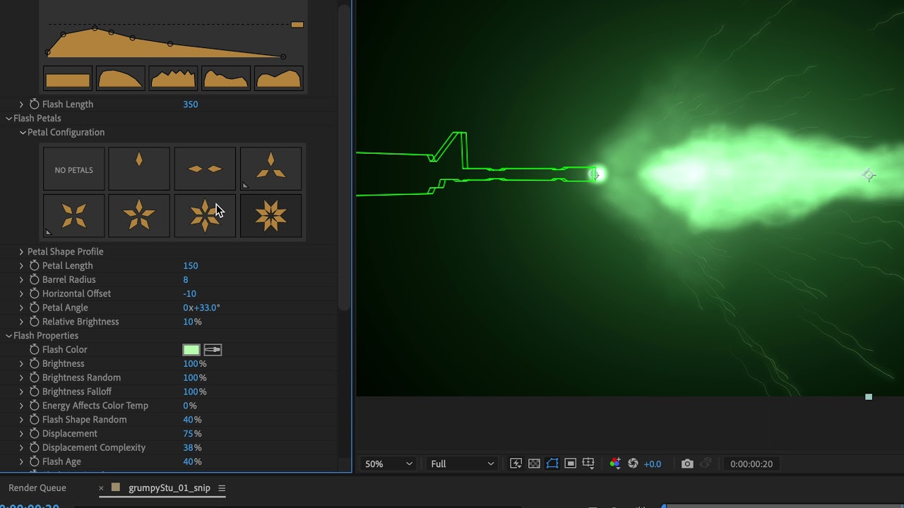Click the Reset Exposure aperture icon
The height and width of the screenshot is (508, 904).
[x=633, y=464]
